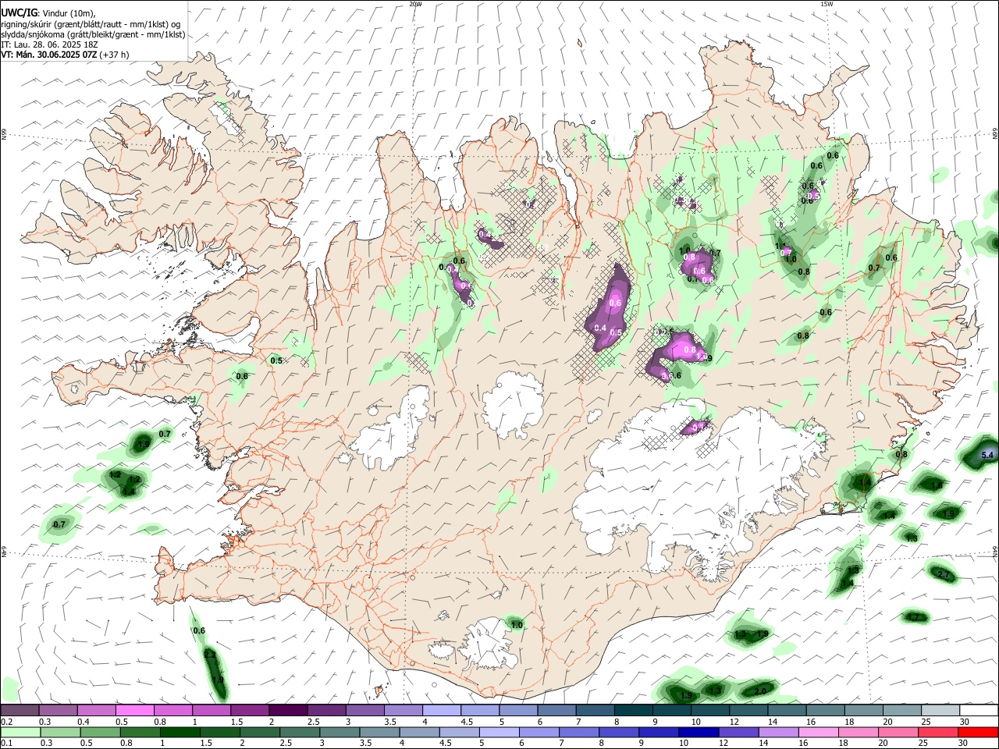The width and height of the screenshot is (999, 749).
Task: Select the 'rigning/skúrir (grænt/blátt/rautt - mm/1klst) og' line
Action: (x=91, y=23)
